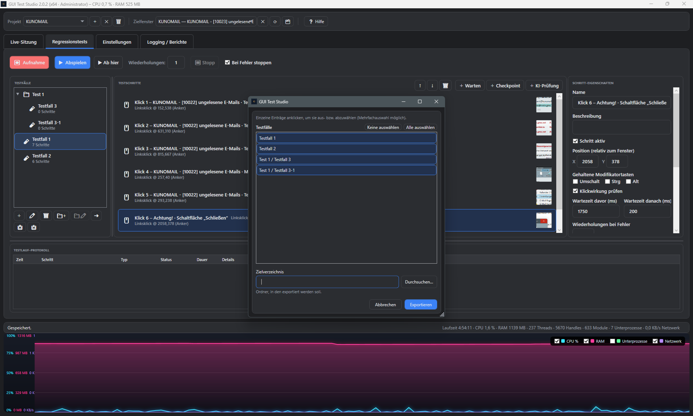The height and width of the screenshot is (416, 693).
Task: Delete project using trash icon beside Projekt
Action: [x=118, y=22]
